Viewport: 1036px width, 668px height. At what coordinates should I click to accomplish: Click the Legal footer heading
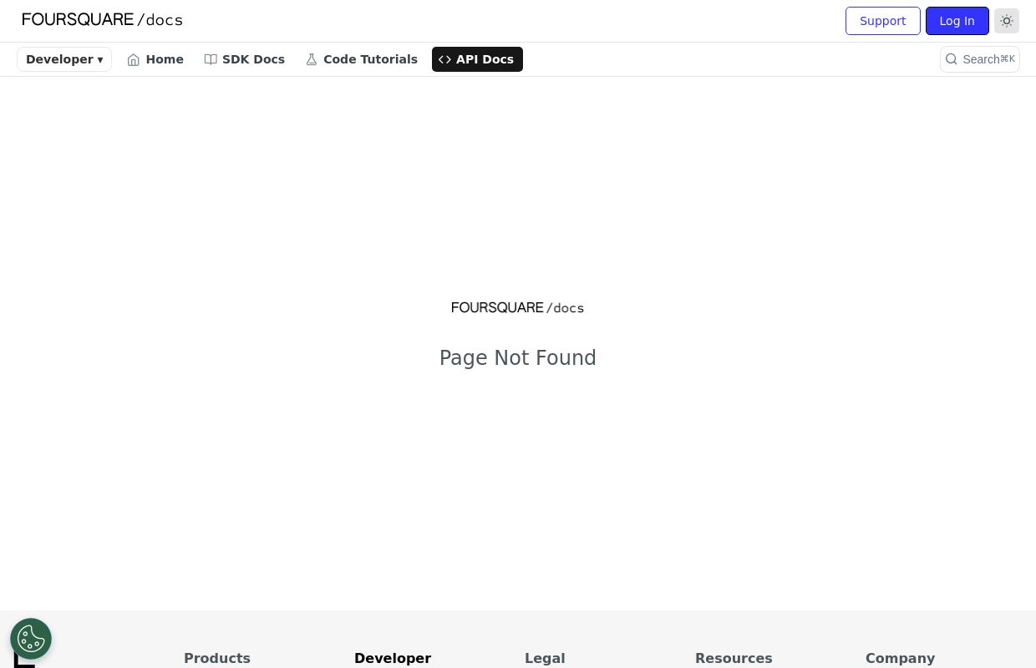(545, 658)
